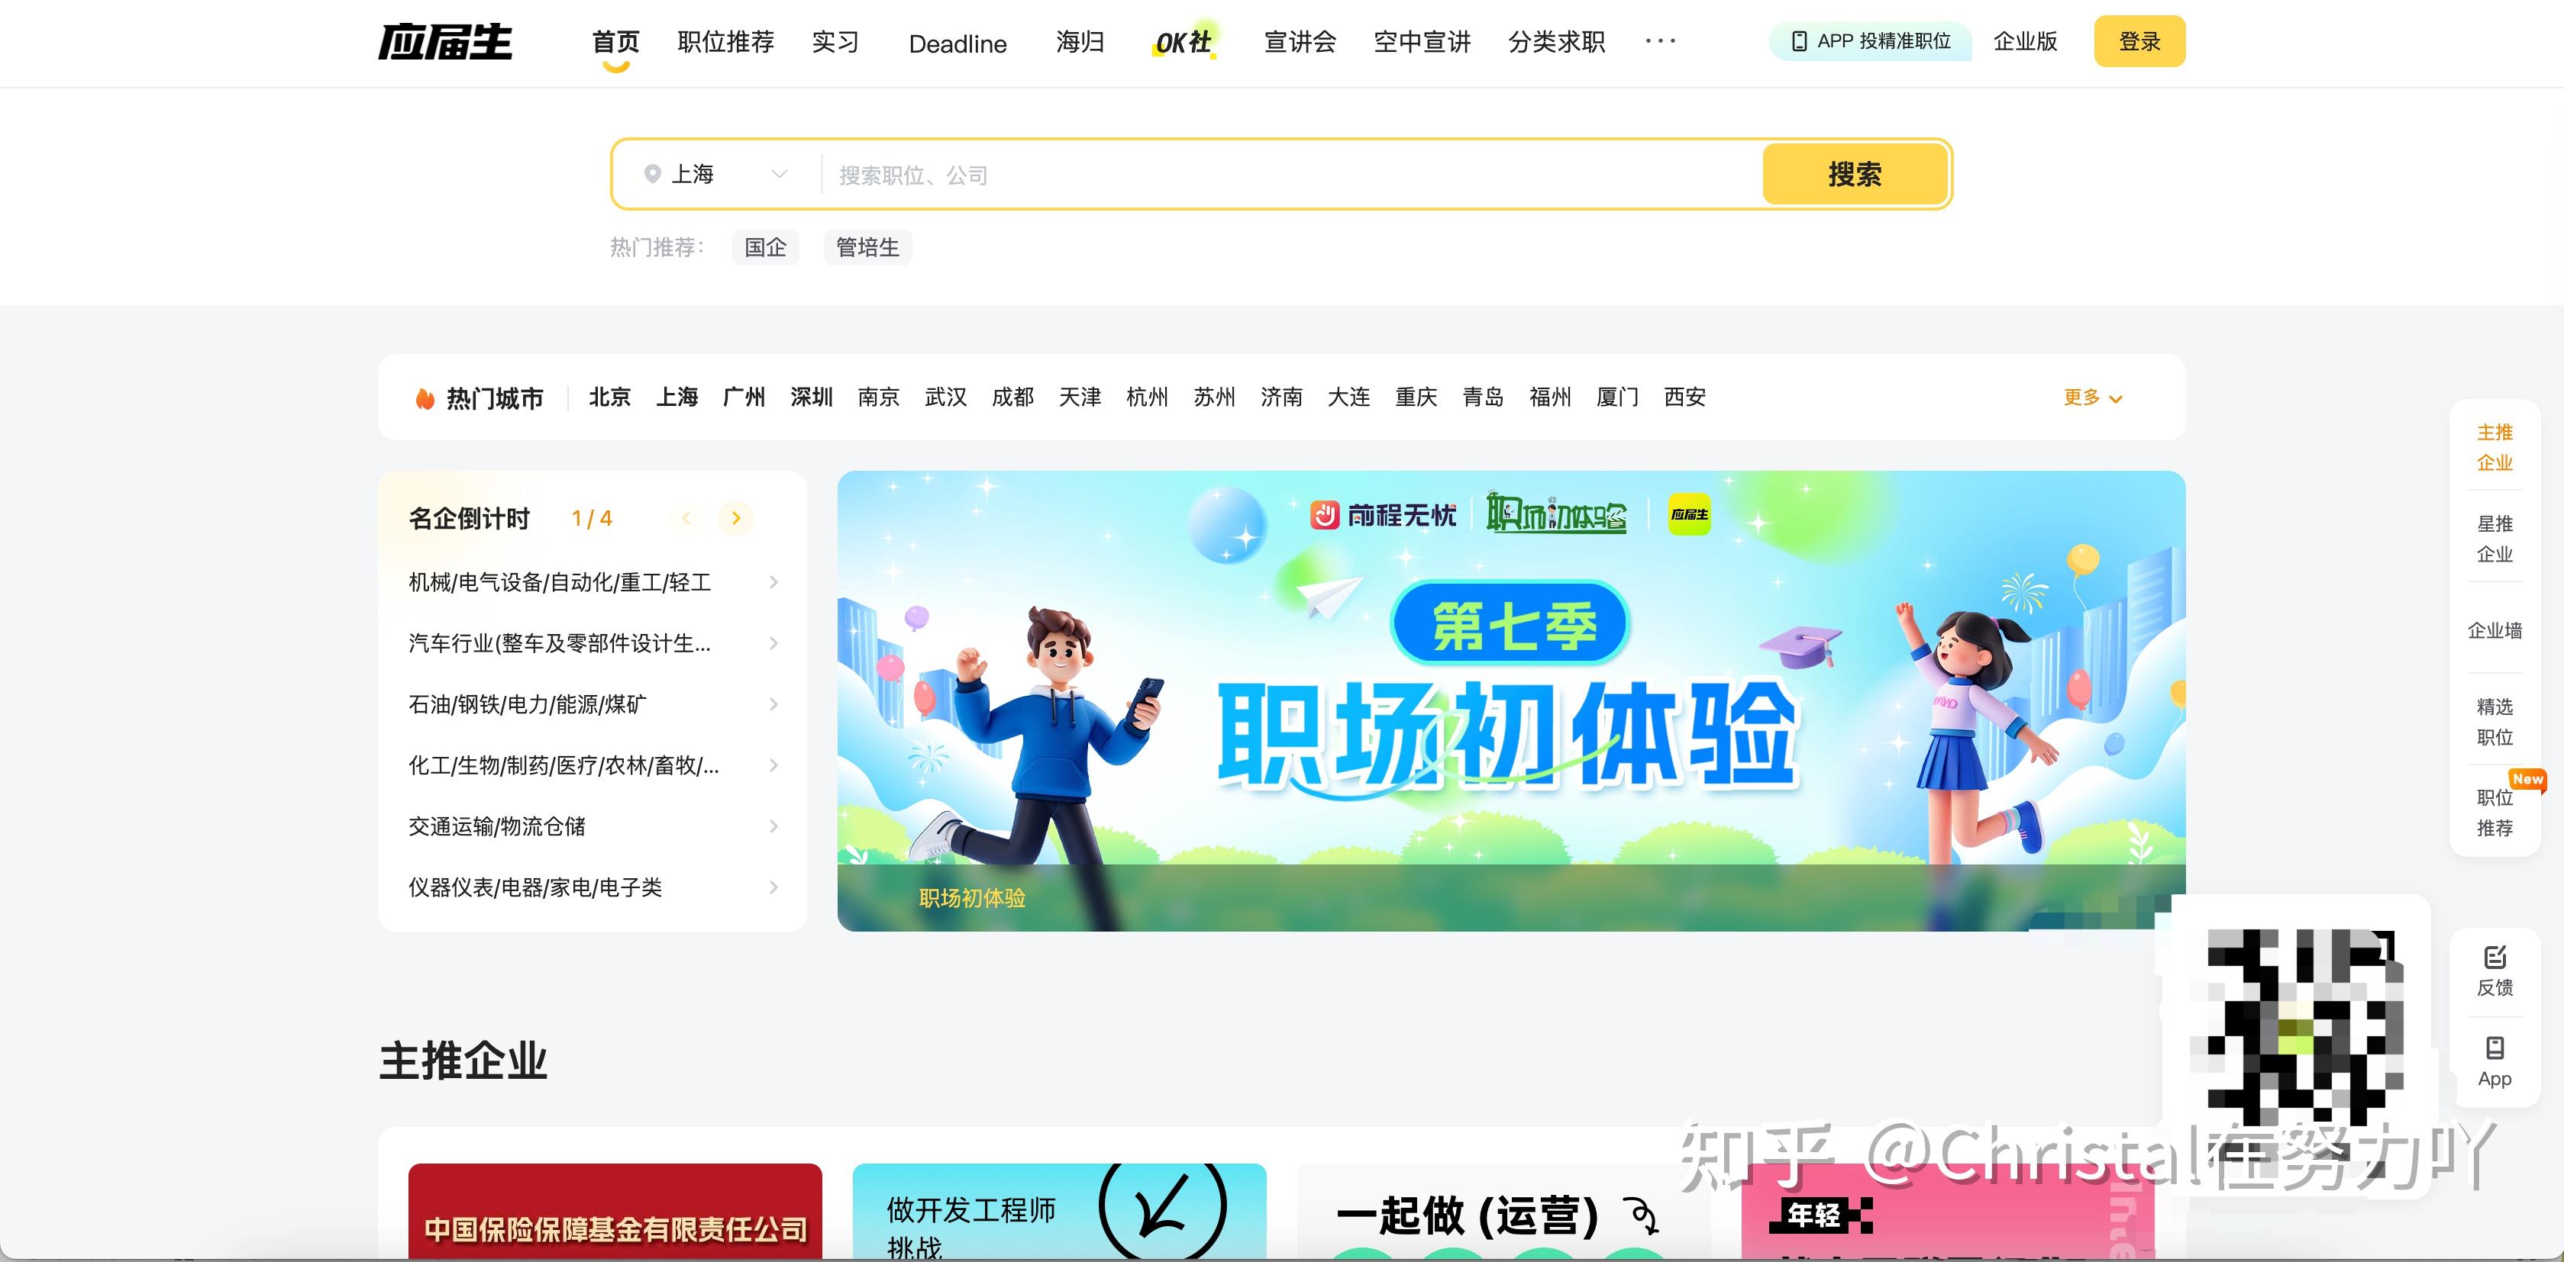Image resolution: width=2564 pixels, height=1262 pixels.
Task: Select the 管培生 hot recommendation tag
Action: (x=867, y=246)
